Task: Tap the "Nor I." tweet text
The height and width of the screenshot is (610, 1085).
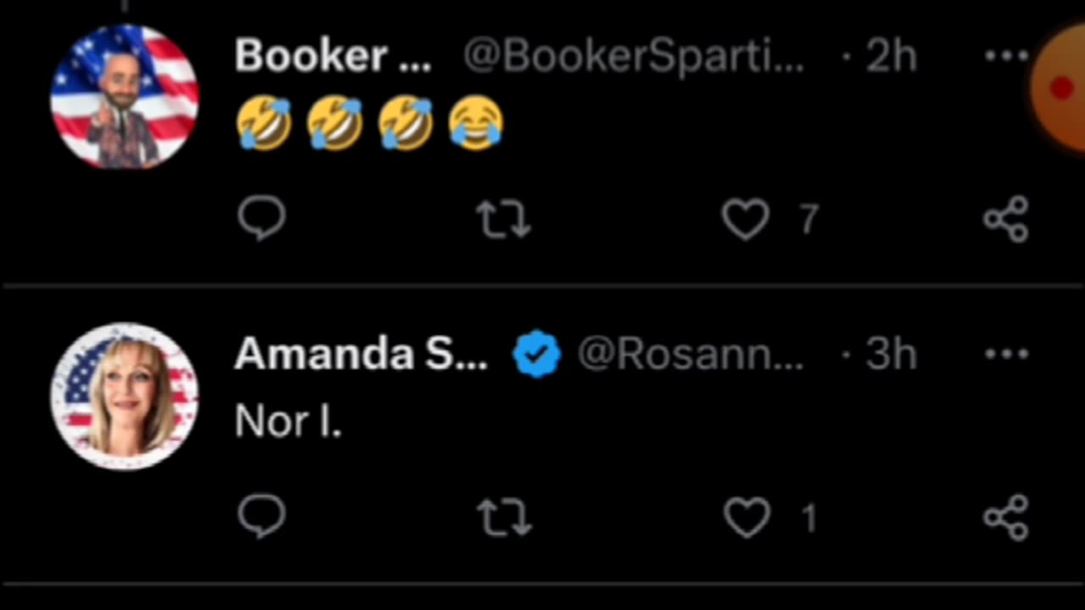Action: (288, 420)
